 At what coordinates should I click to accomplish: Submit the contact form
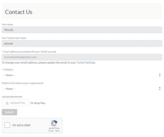pyautogui.click(x=9, y=112)
